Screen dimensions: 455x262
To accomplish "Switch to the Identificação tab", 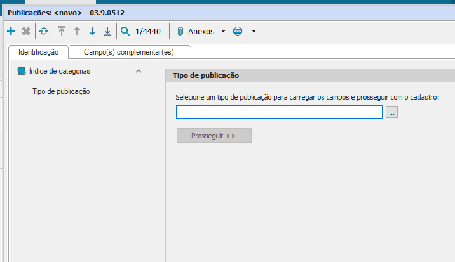I will tap(39, 52).
